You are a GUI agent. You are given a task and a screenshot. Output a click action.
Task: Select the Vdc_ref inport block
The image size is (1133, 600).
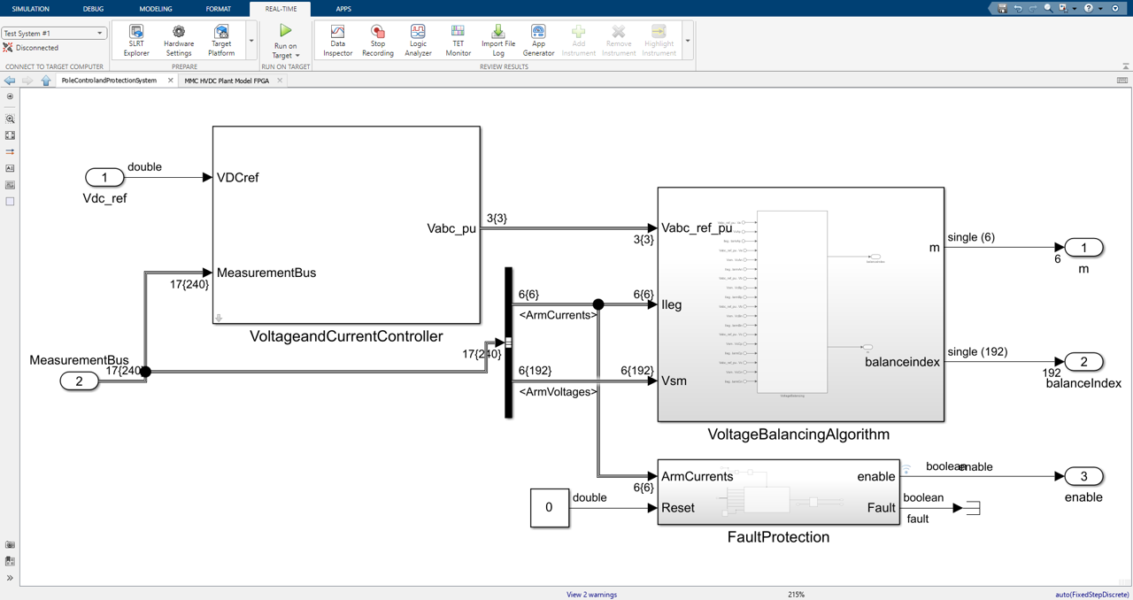click(104, 177)
